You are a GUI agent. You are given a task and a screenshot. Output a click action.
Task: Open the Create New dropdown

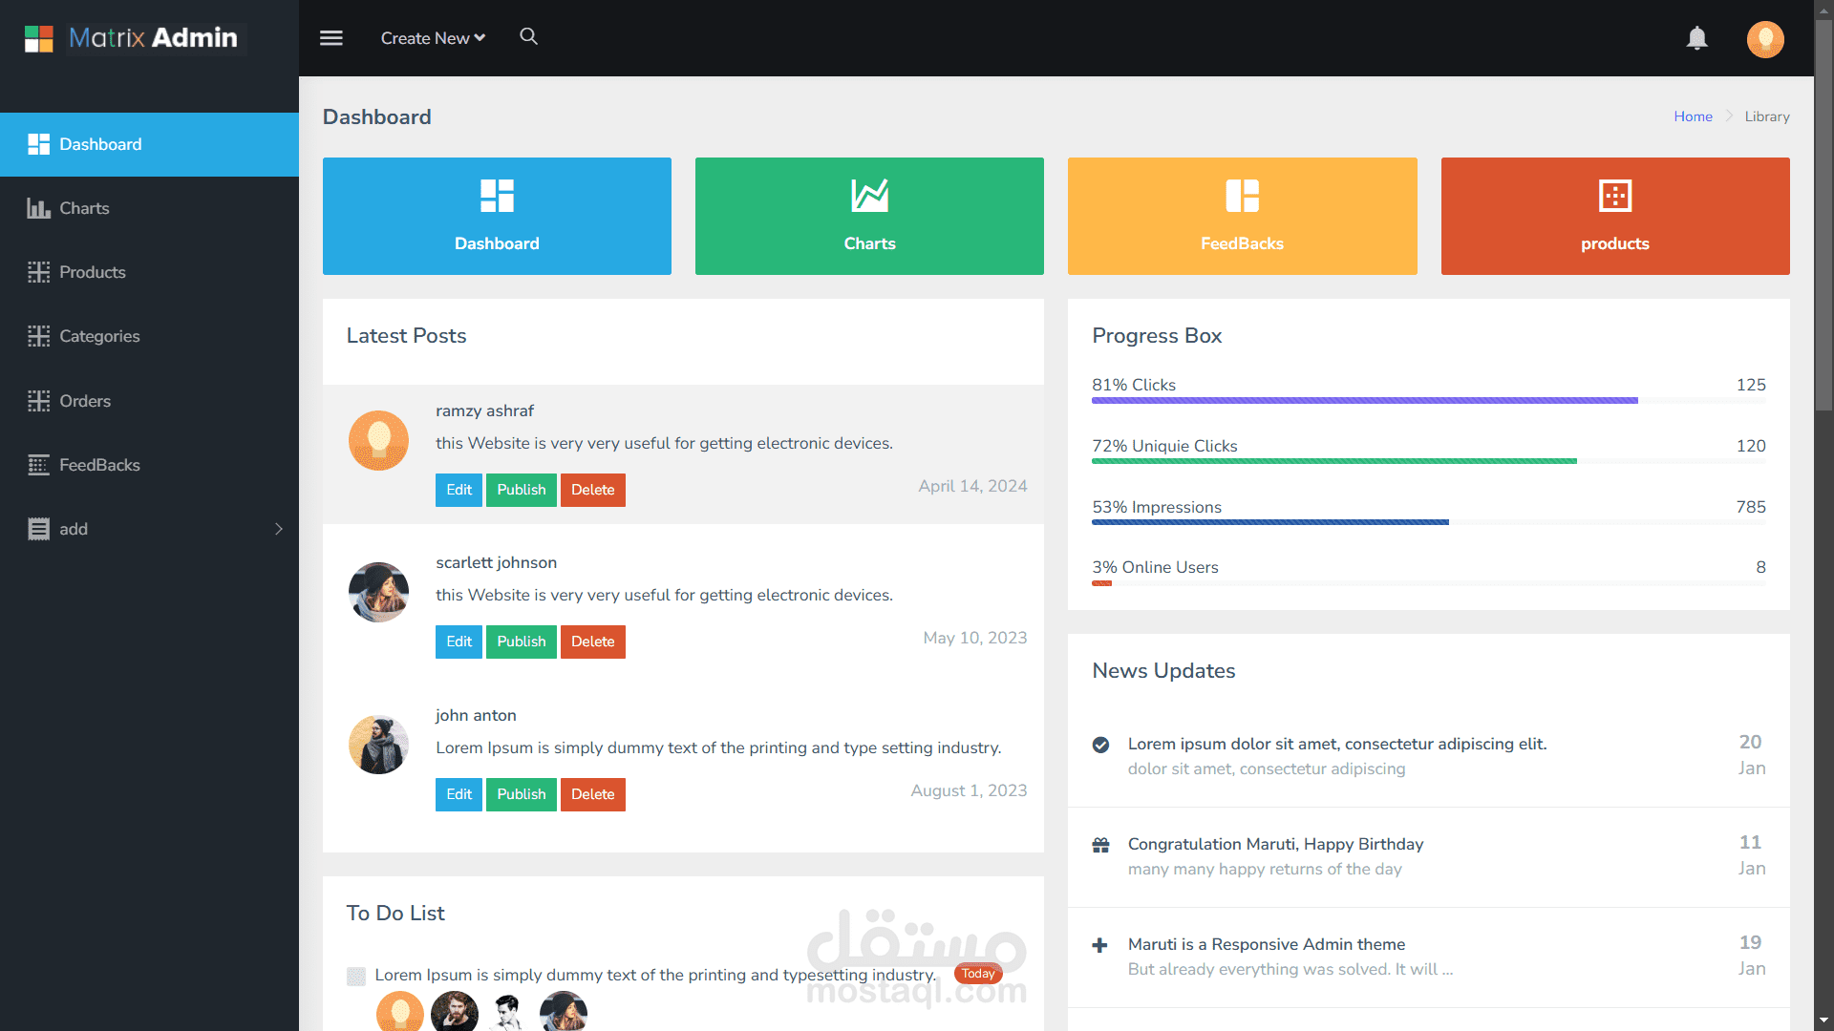pos(433,38)
